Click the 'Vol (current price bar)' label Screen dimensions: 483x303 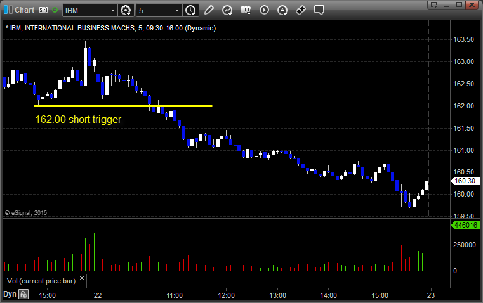[41, 281]
